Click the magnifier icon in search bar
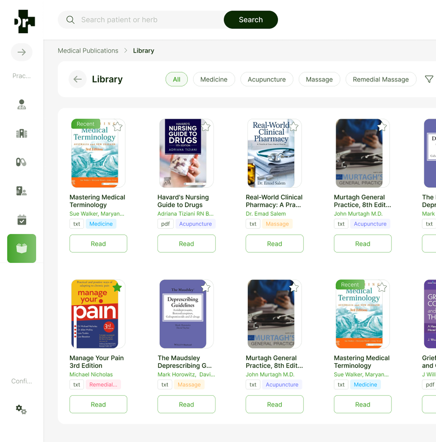Viewport: 436px width, 442px height. tap(70, 20)
